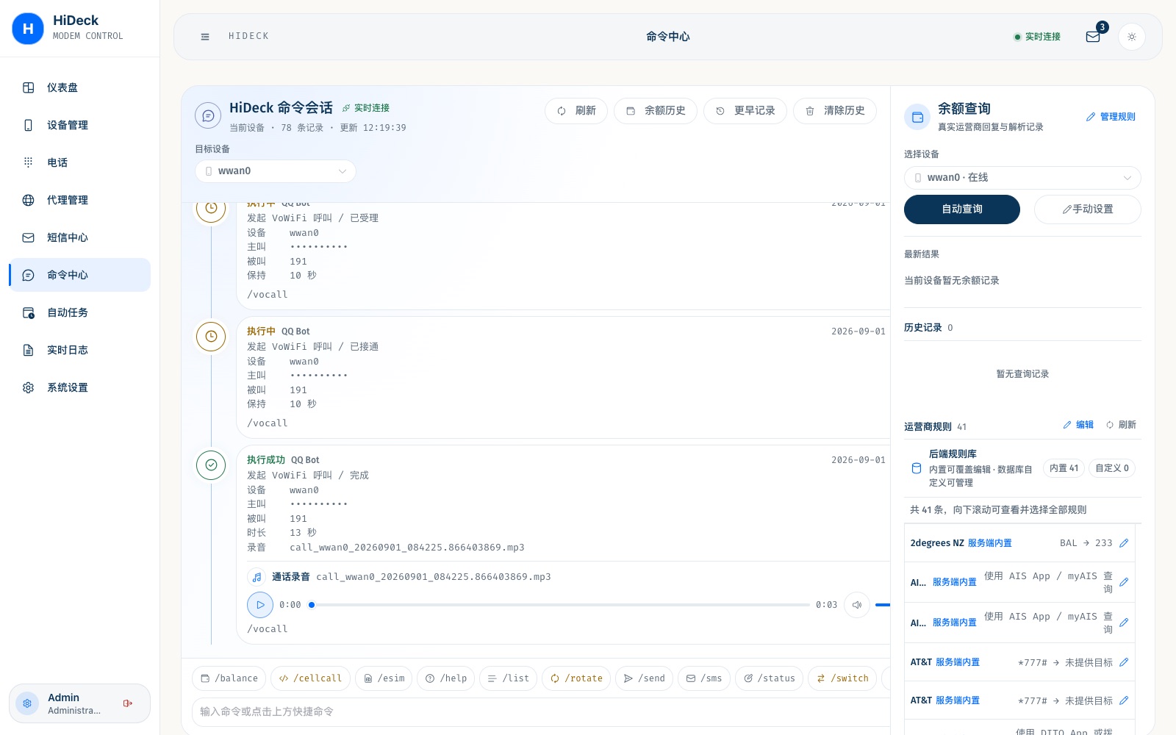Insert the /switch quick command

842,678
